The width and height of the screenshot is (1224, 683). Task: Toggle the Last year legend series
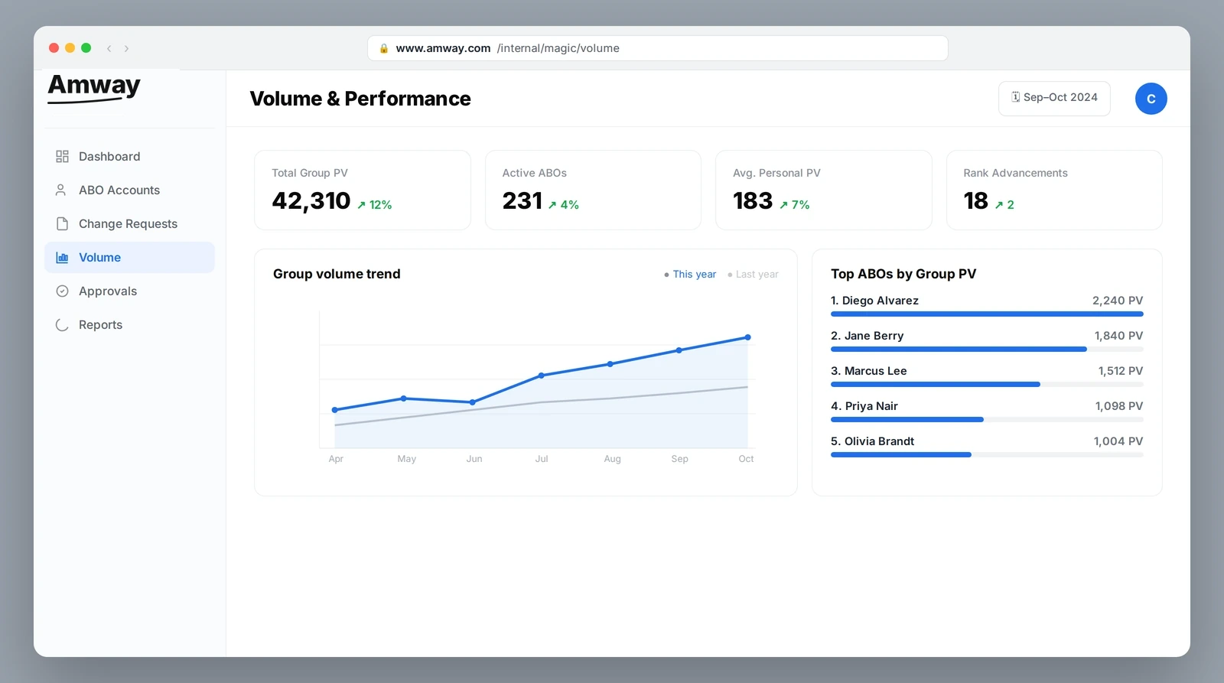coord(753,275)
